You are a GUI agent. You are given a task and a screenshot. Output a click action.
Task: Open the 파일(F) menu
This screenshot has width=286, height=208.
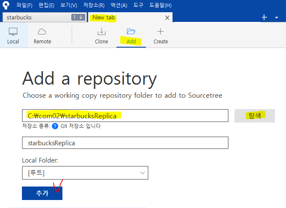pyautogui.click(x=24, y=5)
